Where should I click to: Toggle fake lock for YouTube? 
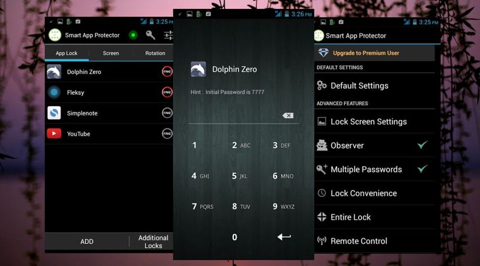click(167, 134)
